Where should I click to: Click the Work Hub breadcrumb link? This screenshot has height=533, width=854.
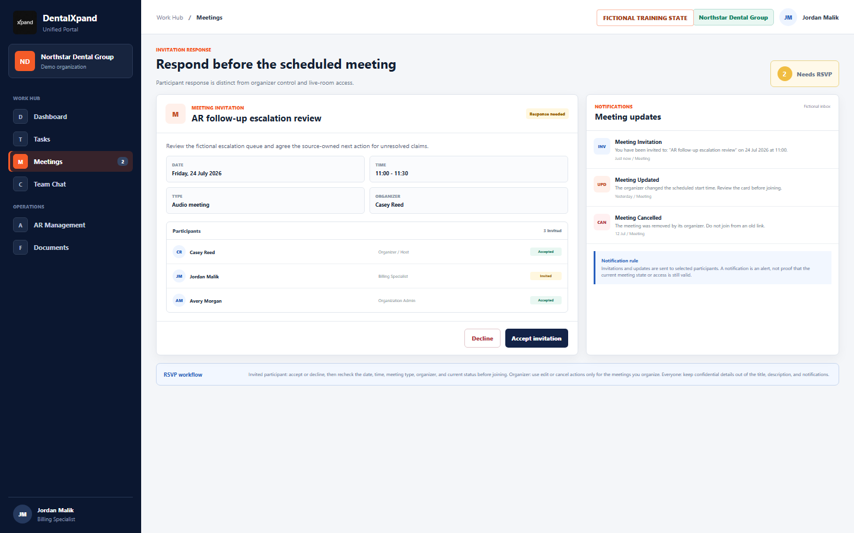(170, 18)
